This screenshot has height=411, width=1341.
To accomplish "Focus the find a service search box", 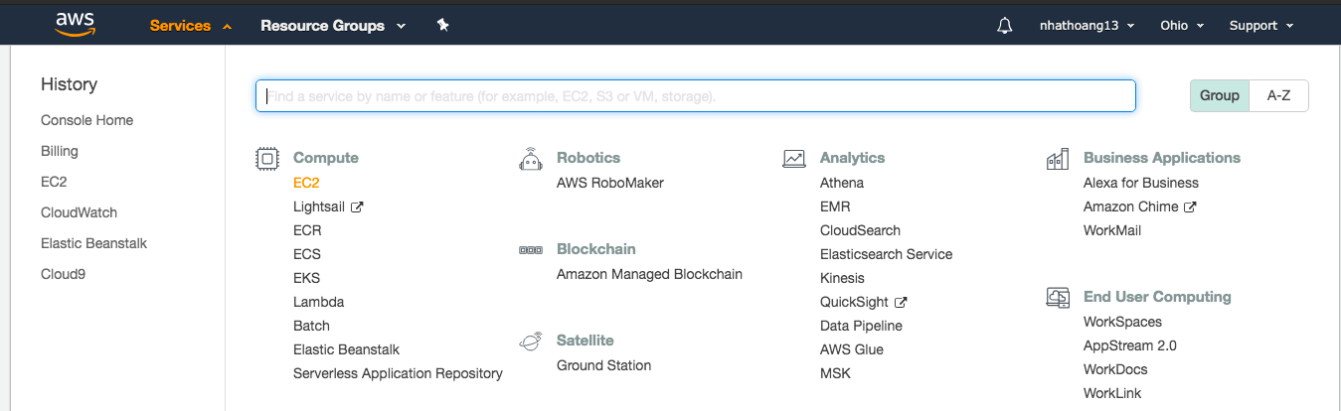I will [x=696, y=96].
